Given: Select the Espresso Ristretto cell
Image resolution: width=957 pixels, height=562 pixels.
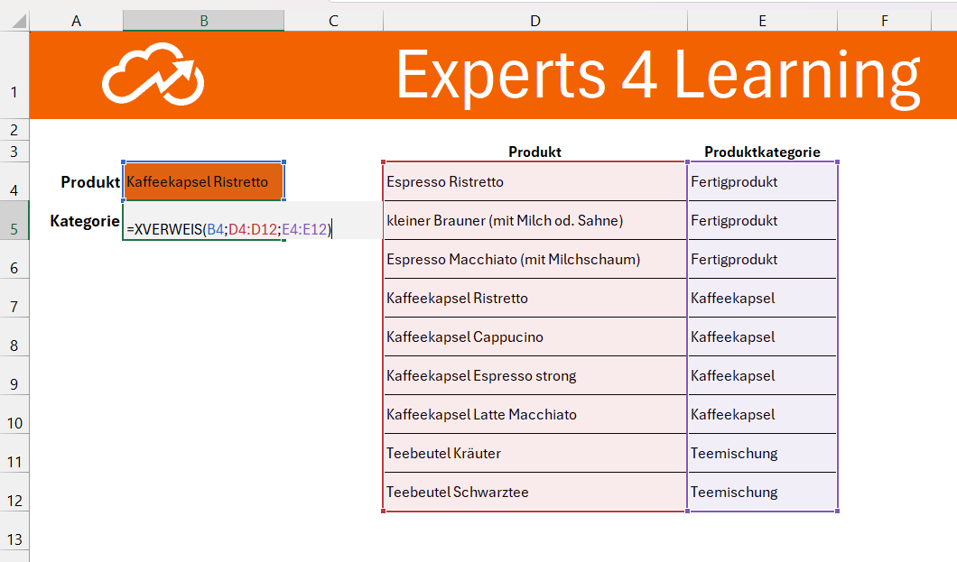Looking at the screenshot, I should click(x=534, y=182).
